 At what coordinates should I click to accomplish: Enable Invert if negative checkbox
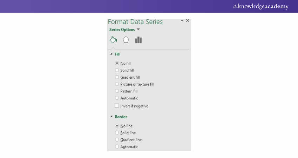(x=117, y=106)
